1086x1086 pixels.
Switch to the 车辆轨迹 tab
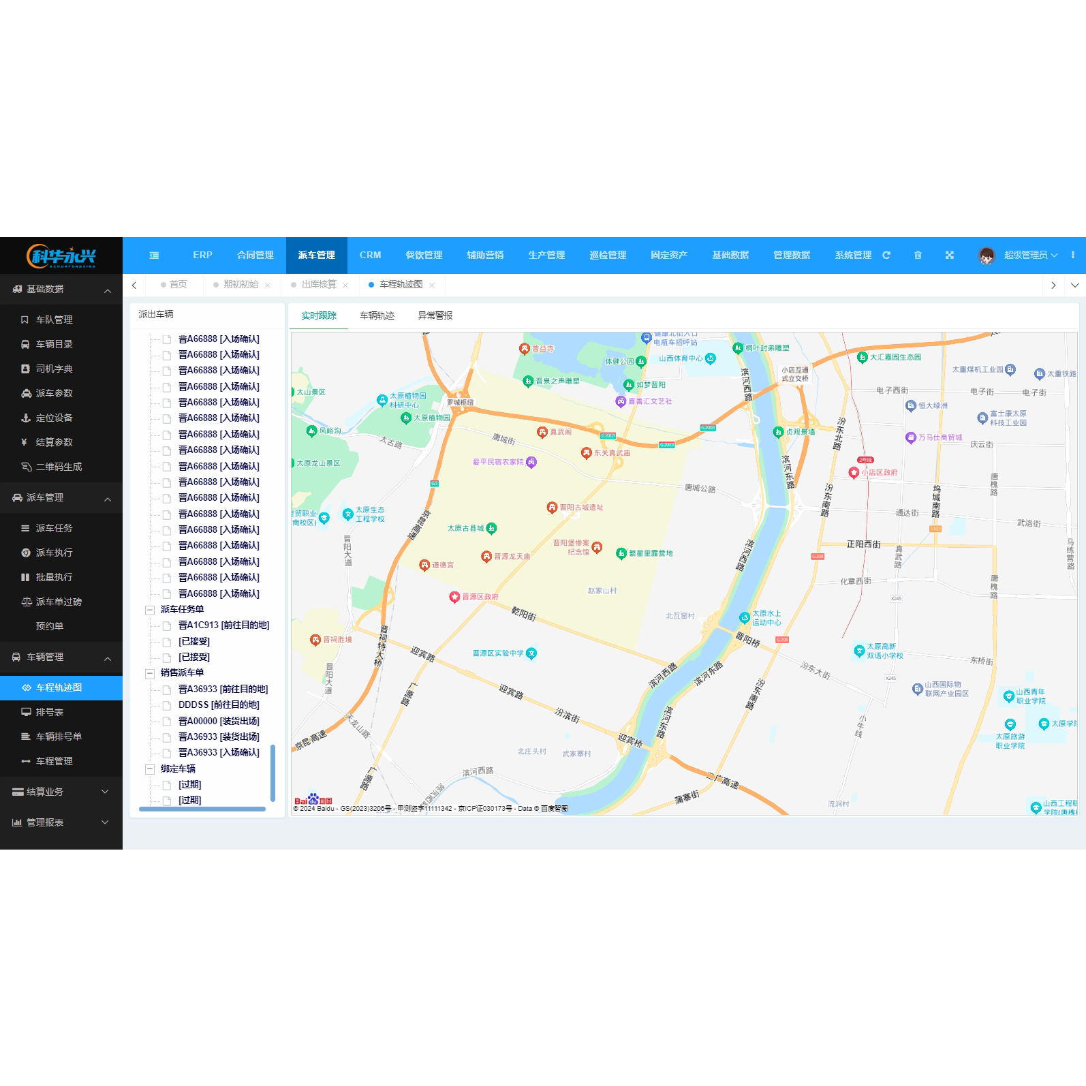(377, 316)
